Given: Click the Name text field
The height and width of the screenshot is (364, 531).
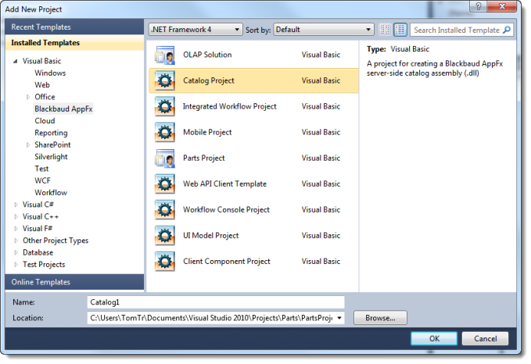Looking at the screenshot, I should [216, 302].
